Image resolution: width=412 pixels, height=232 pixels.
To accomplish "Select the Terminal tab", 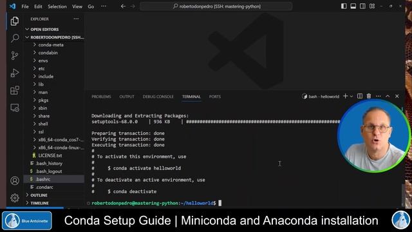I will point(191,97).
